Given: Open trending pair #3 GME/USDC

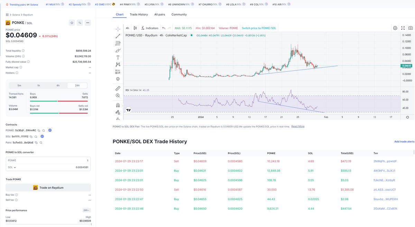Looking at the screenshot, I should point(105,4).
